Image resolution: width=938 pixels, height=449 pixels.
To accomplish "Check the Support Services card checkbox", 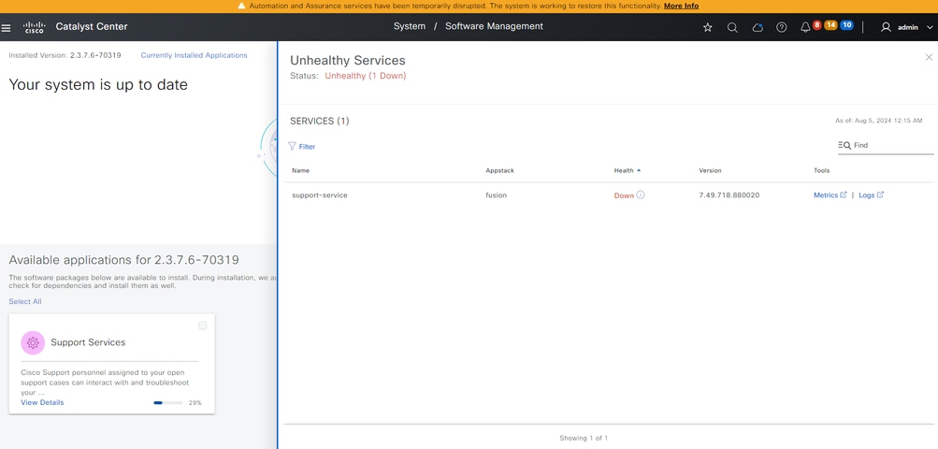I will point(202,326).
